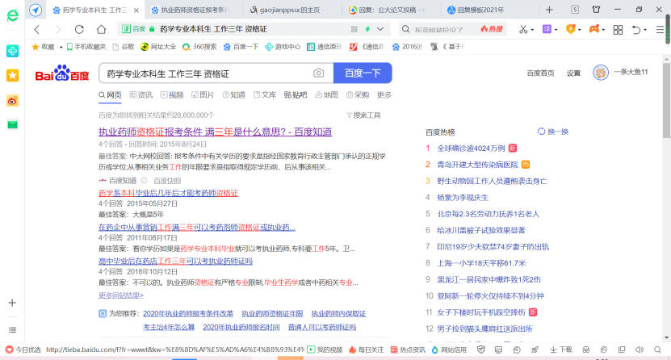
Task: Click the 百度一下 search button
Action: click(363, 73)
